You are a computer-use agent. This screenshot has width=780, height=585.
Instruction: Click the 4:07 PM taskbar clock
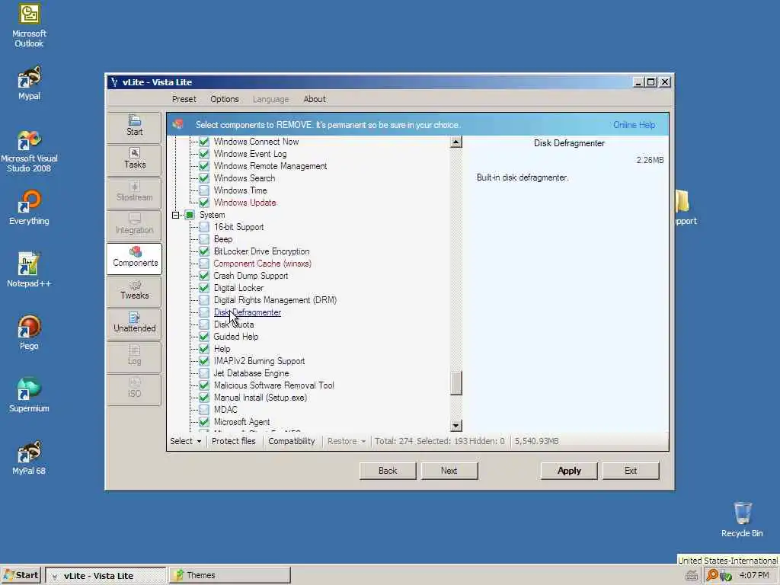tap(754, 575)
